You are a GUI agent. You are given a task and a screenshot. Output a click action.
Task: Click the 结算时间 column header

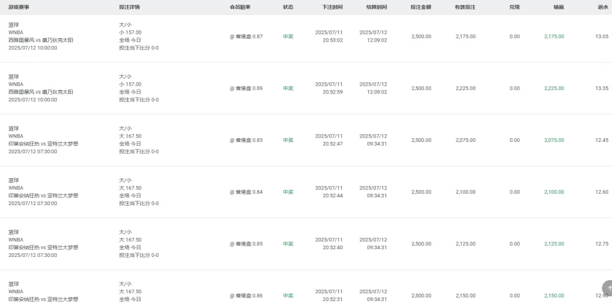pyautogui.click(x=377, y=7)
